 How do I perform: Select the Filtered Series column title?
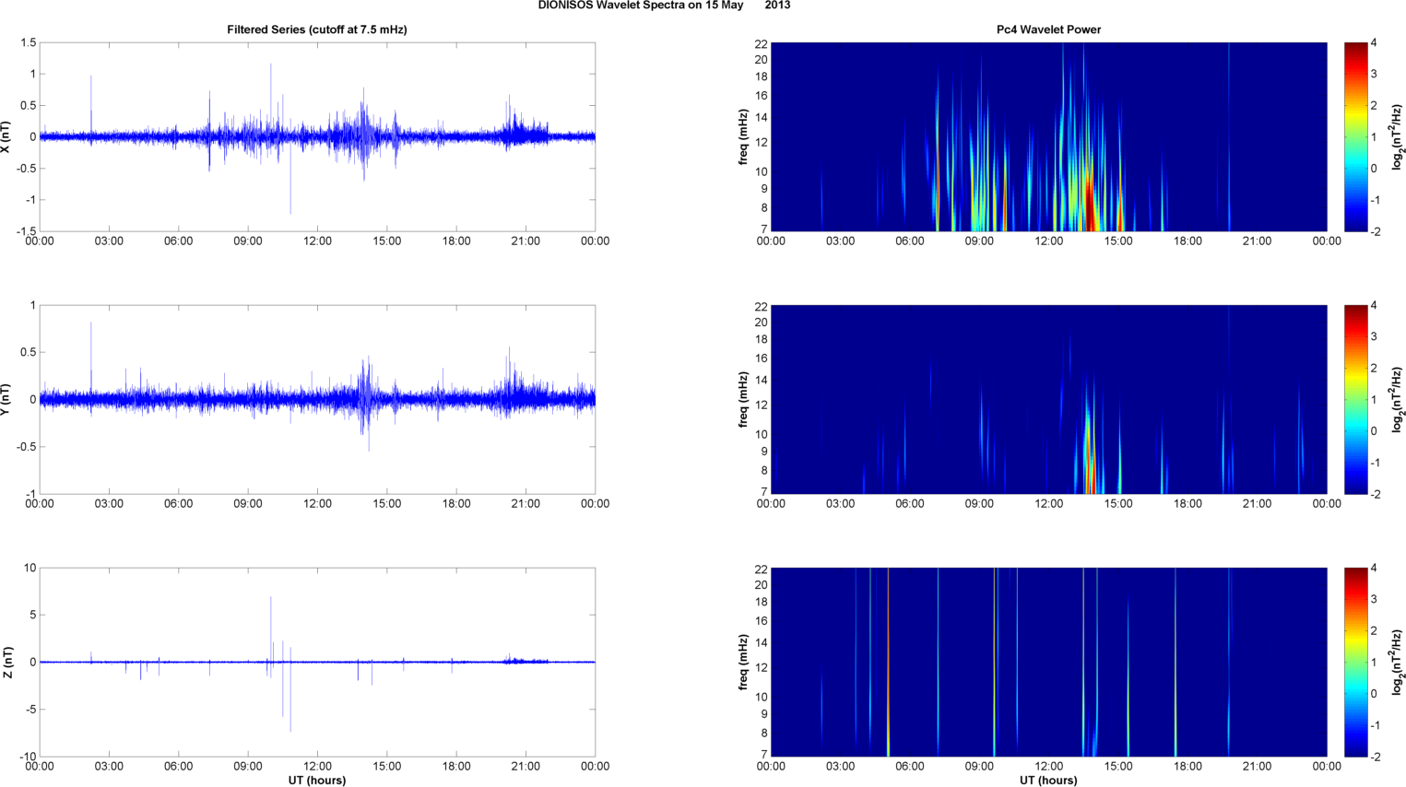317,29
